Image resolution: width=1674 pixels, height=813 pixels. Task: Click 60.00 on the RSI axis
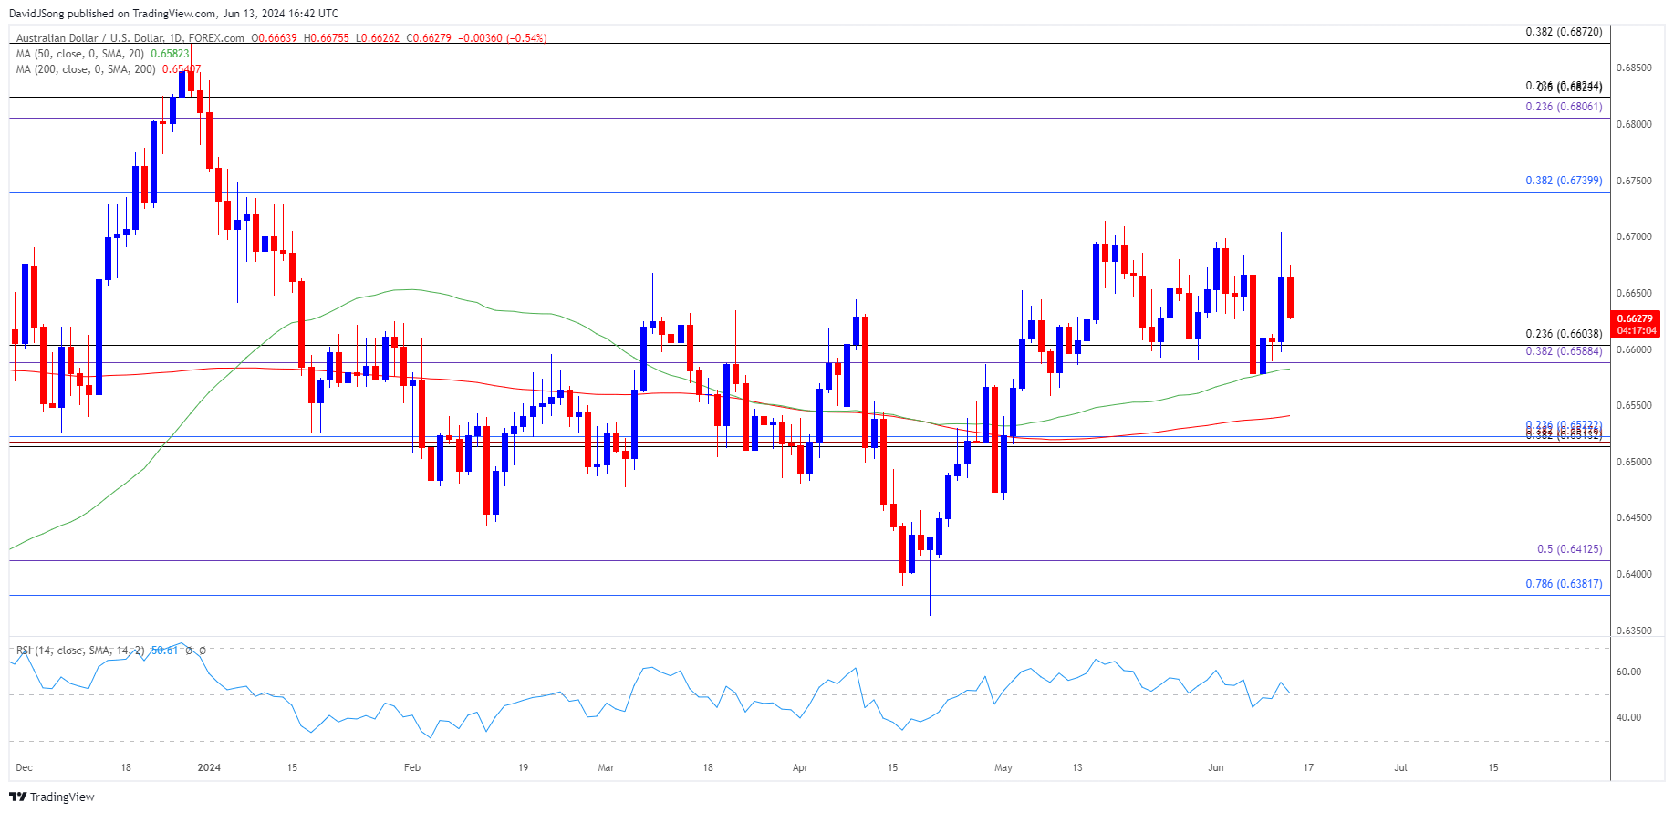[1628, 672]
